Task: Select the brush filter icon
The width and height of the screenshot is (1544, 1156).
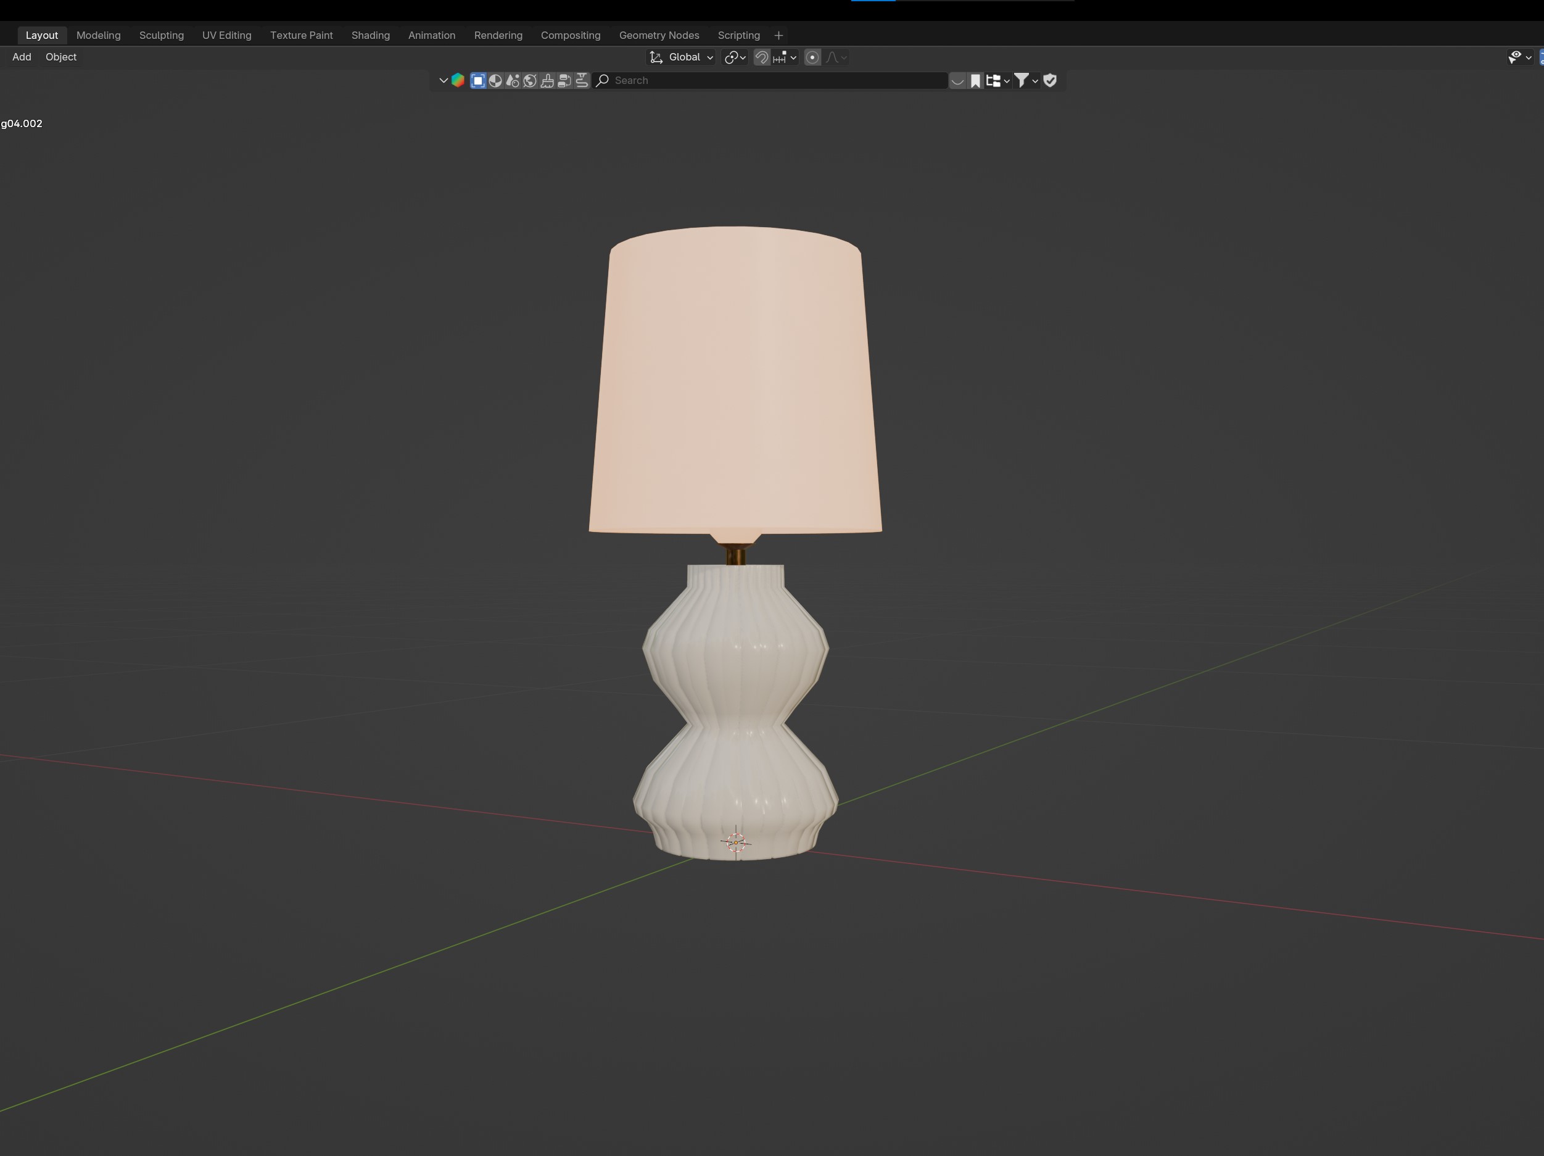Action: [x=547, y=80]
